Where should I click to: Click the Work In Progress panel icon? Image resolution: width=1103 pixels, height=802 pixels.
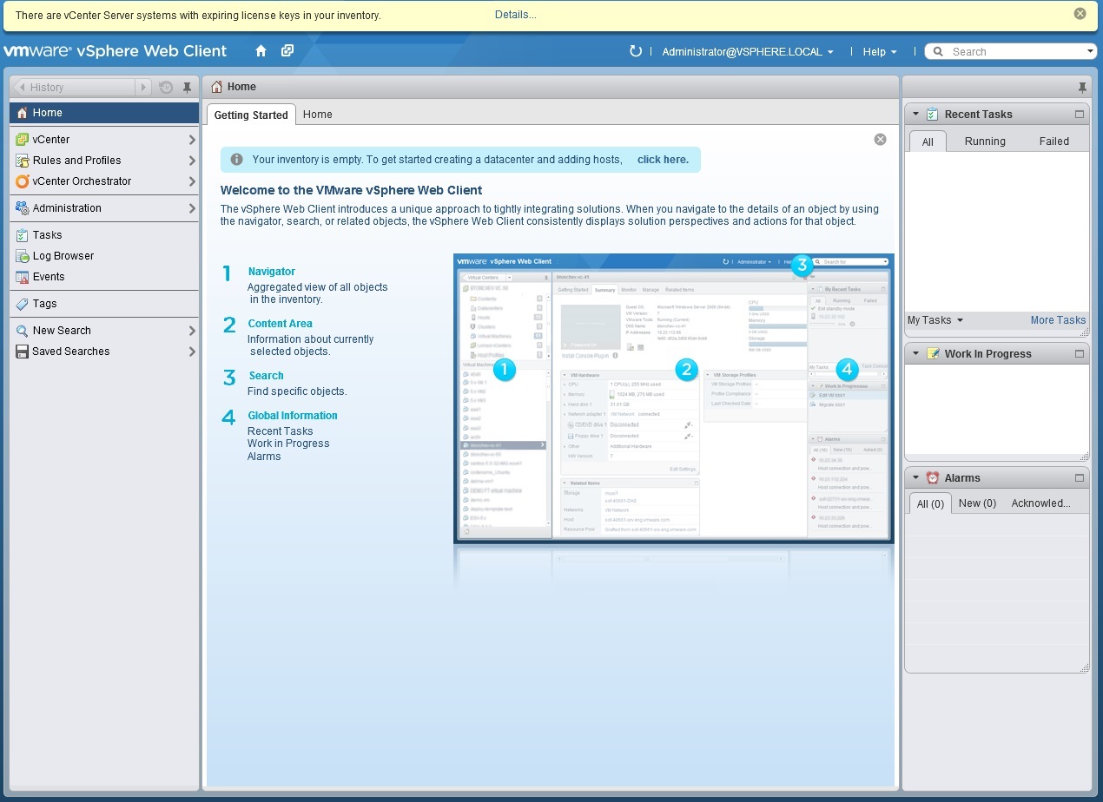click(x=933, y=353)
